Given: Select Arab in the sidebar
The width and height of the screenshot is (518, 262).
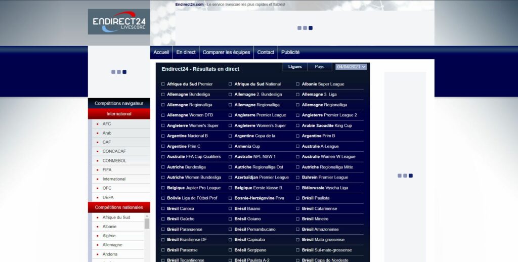Looking at the screenshot, I should coord(107,133).
